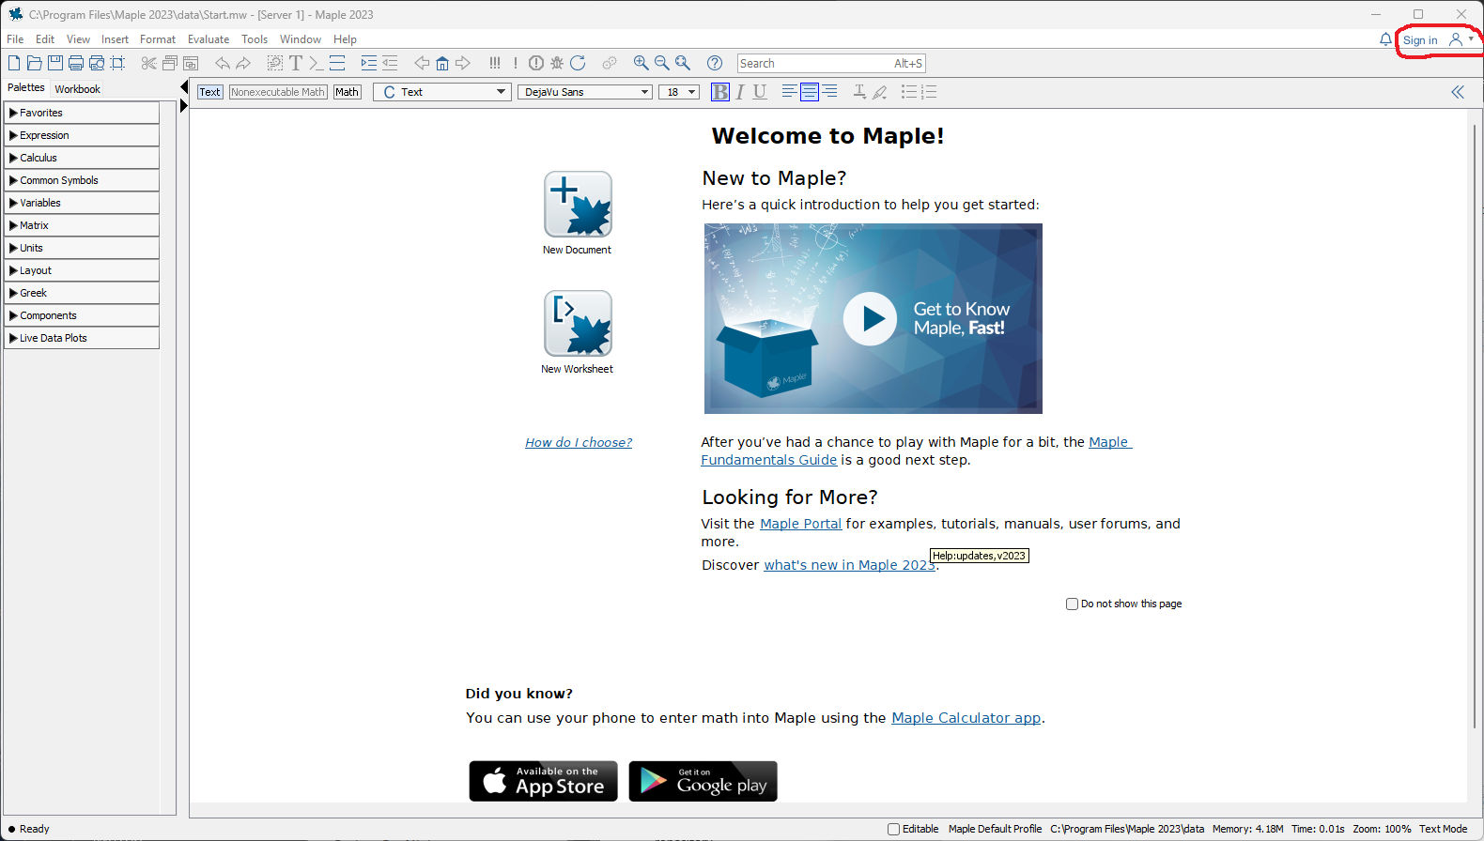Open help with the question mark icon
The height and width of the screenshot is (841, 1484).
tap(715, 63)
